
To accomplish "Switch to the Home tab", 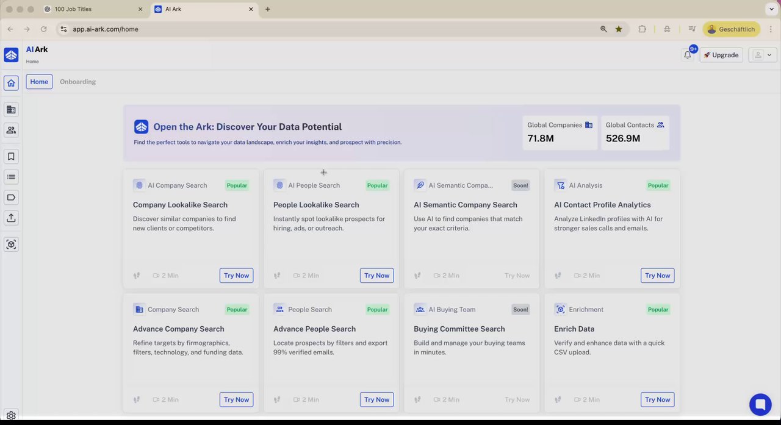I will [x=39, y=82].
